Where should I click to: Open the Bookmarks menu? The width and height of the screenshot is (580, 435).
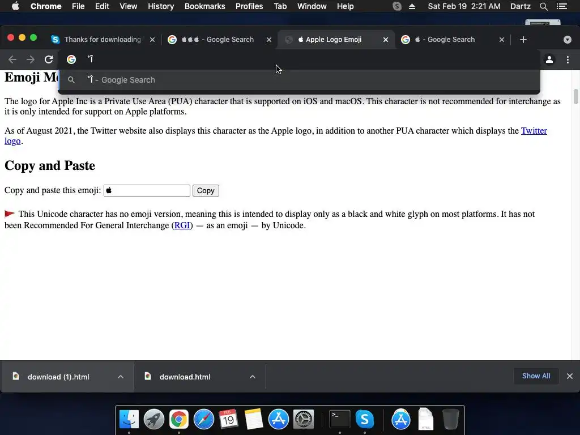click(205, 6)
